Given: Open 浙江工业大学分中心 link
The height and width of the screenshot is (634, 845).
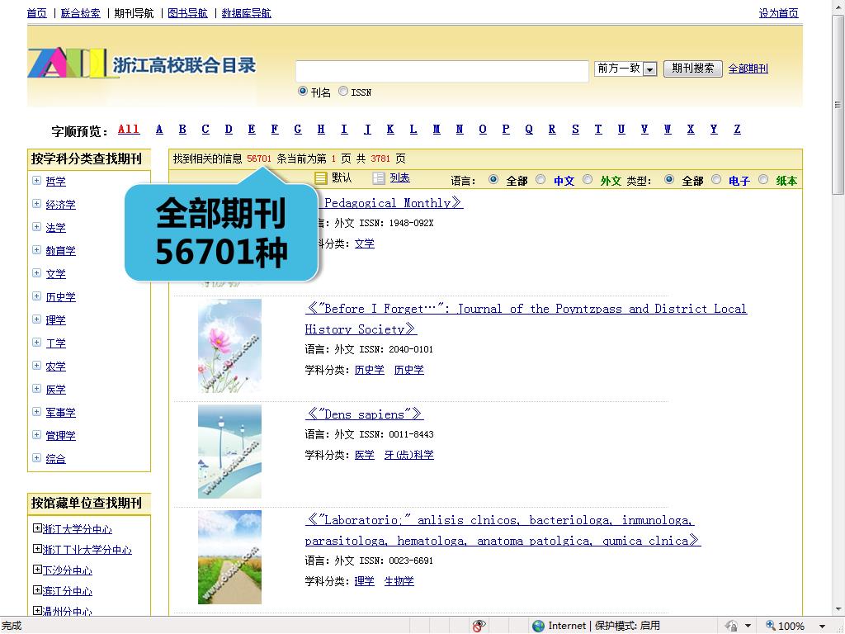Looking at the screenshot, I should pyautogui.click(x=87, y=549).
